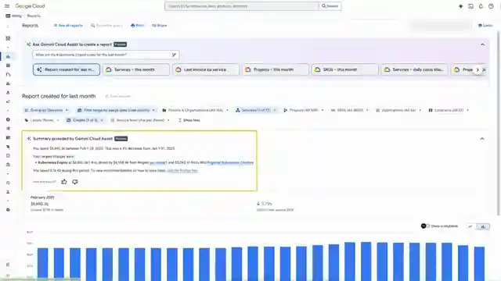Click the last bar in cost chart

[x=479, y=264]
